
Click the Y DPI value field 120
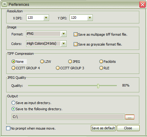tap(79, 18)
